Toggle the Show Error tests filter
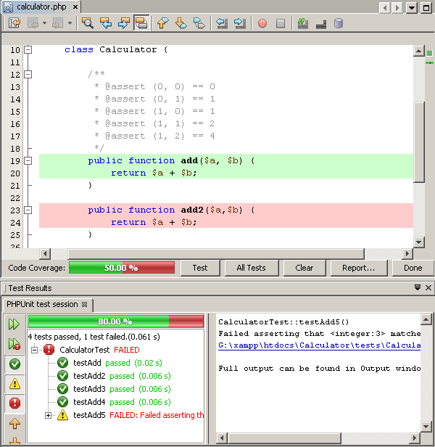Screen dimensions: 435x447 tap(14, 403)
